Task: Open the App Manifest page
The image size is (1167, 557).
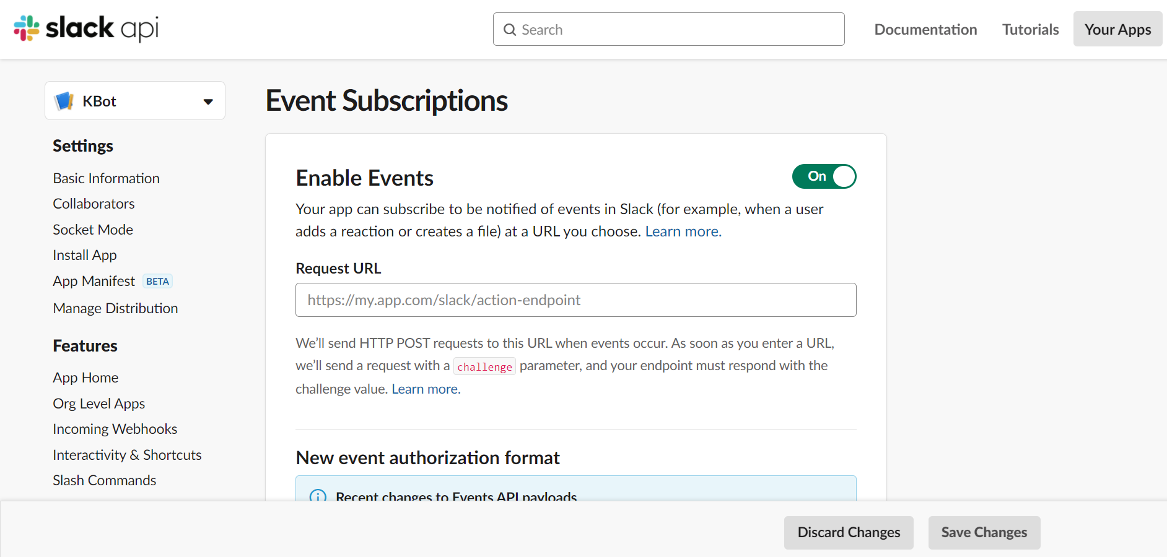Action: [x=94, y=281]
